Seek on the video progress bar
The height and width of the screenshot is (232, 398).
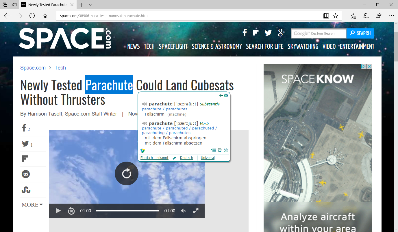click(127, 211)
